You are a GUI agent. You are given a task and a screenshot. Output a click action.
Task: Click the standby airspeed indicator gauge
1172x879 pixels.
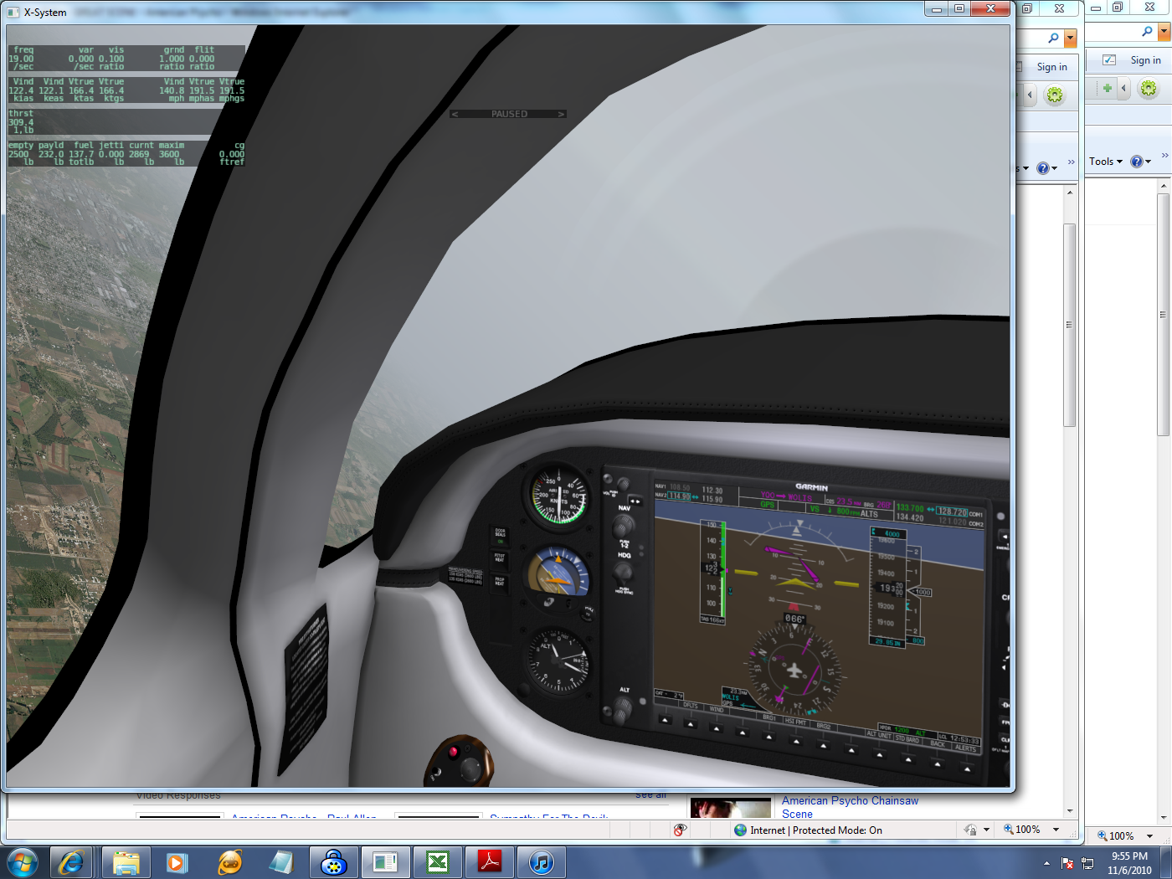tap(557, 496)
